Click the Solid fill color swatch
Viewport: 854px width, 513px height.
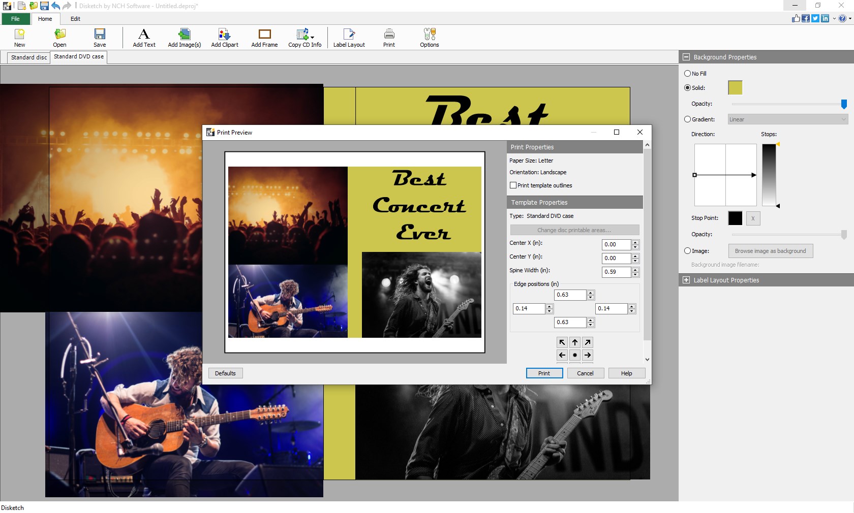click(735, 87)
